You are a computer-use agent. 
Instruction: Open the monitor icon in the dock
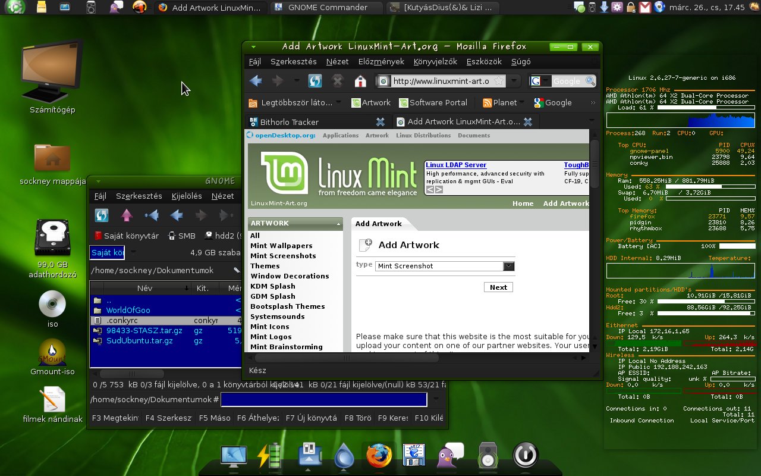[x=234, y=456]
